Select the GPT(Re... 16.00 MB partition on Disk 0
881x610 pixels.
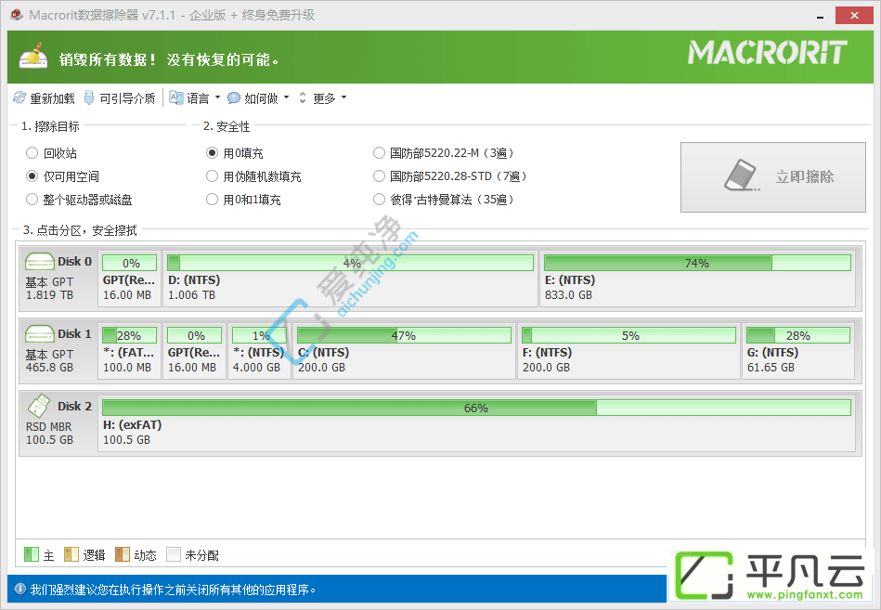coord(129,279)
